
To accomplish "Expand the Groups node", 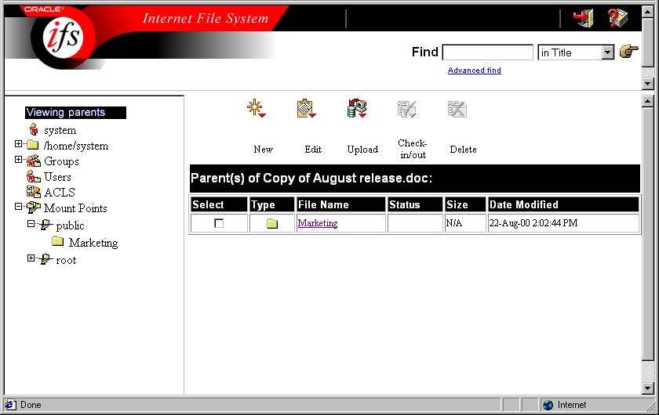I will [x=18, y=160].
